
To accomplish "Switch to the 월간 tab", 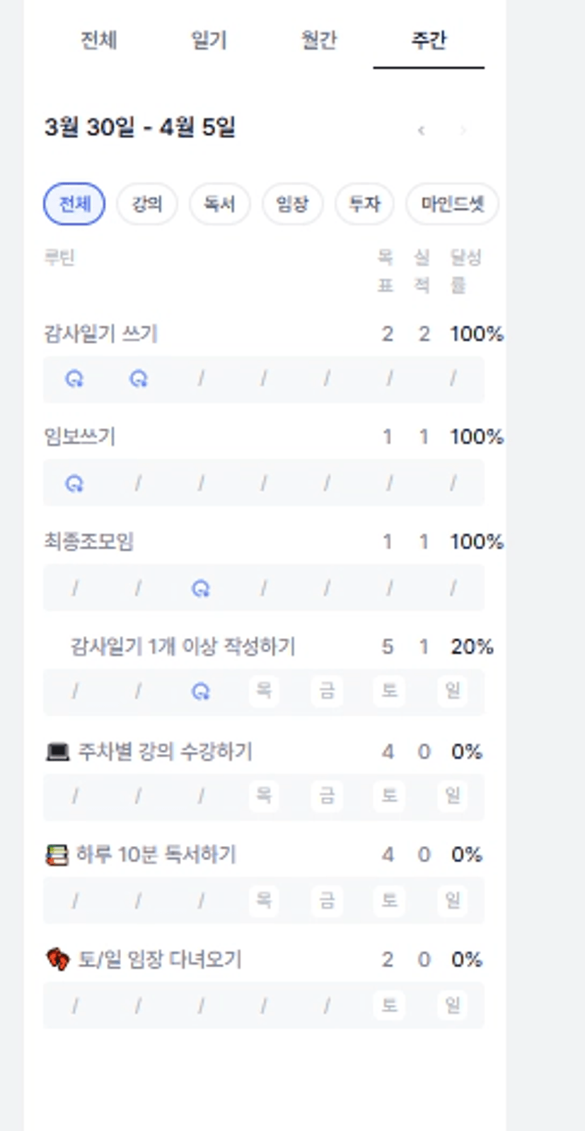I will click(x=318, y=40).
